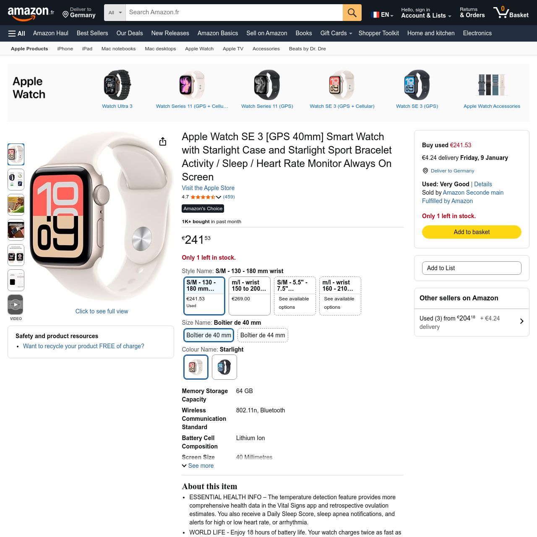The height and width of the screenshot is (537, 537).
Task: Open the All hamburger menu
Action: (x=17, y=34)
